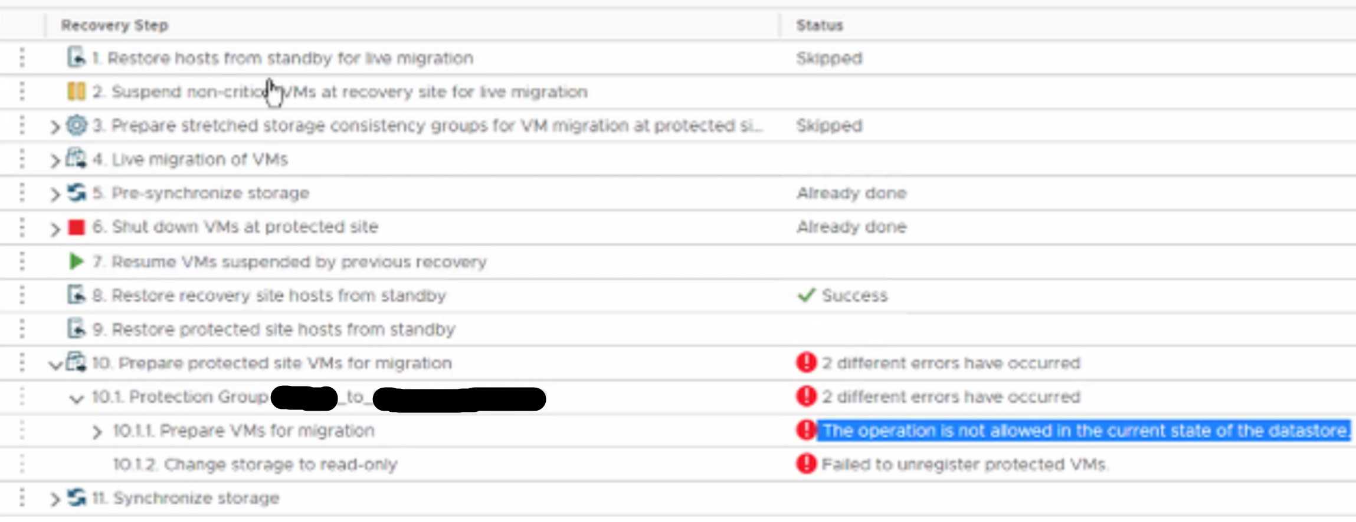Image resolution: width=1356 pixels, height=522 pixels.
Task: Click the error icon for Failed to unregister protected VMs
Action: point(806,464)
